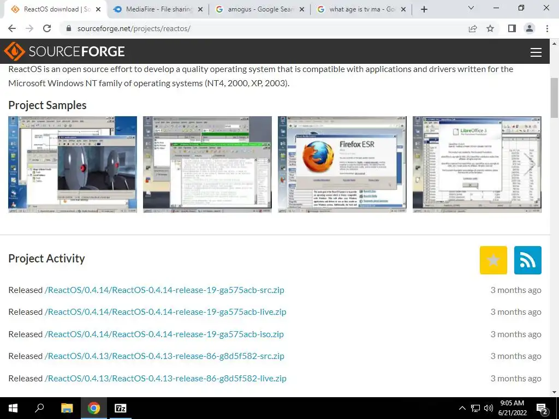
Task: Select the ReactOS download tab
Action: point(55,10)
